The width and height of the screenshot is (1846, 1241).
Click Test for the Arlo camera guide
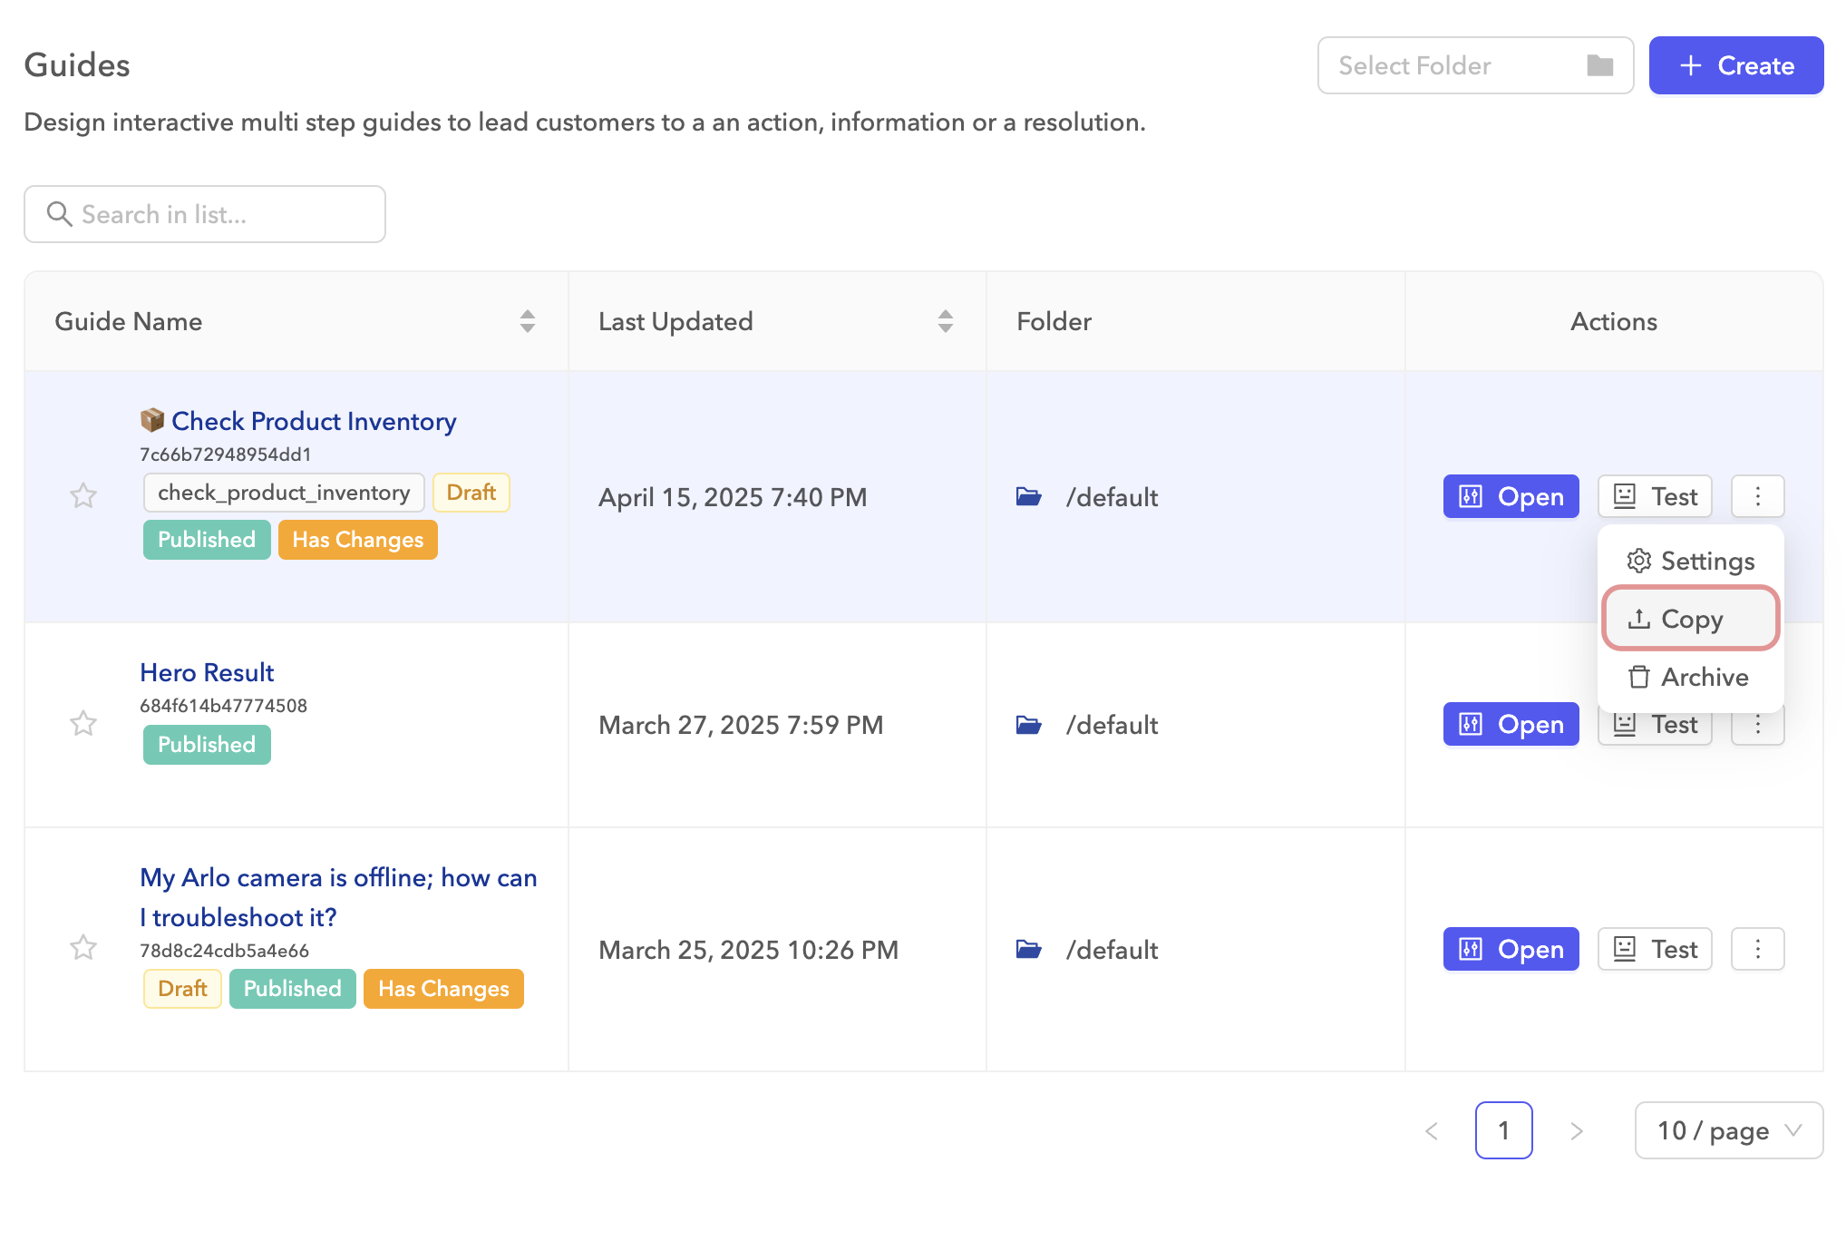click(1654, 949)
